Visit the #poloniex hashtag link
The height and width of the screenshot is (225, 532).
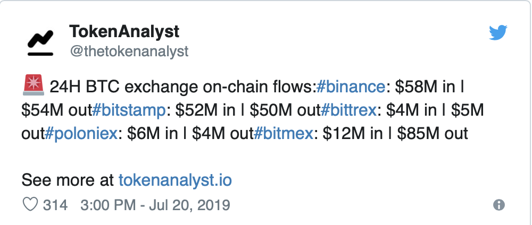[81, 134]
